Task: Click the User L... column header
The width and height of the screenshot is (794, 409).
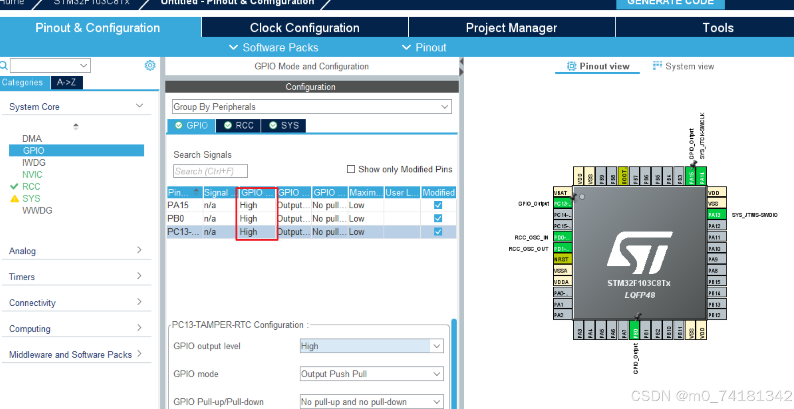Action: tap(402, 192)
